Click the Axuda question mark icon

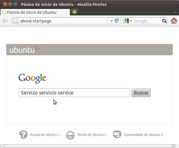coord(23,135)
